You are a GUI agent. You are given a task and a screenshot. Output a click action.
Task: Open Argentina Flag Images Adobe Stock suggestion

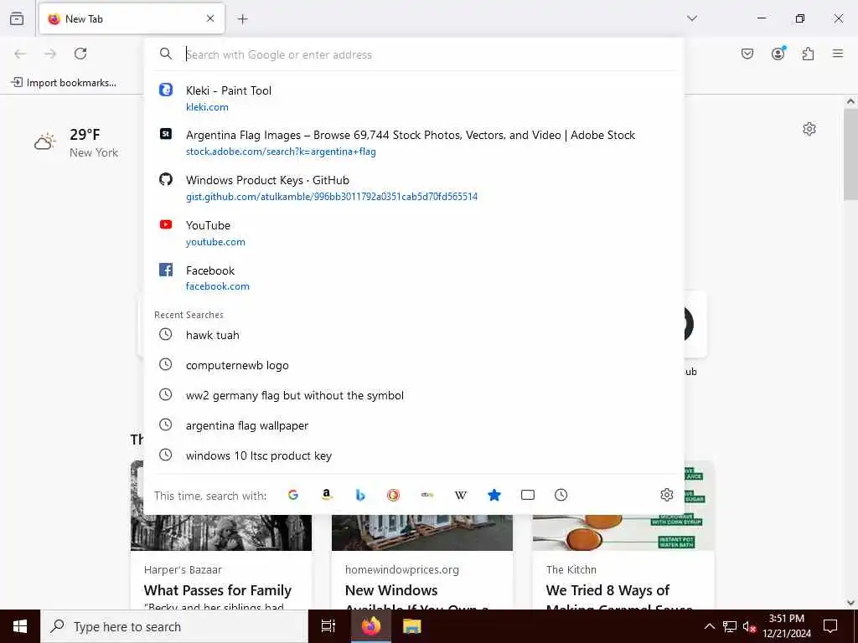(x=414, y=142)
